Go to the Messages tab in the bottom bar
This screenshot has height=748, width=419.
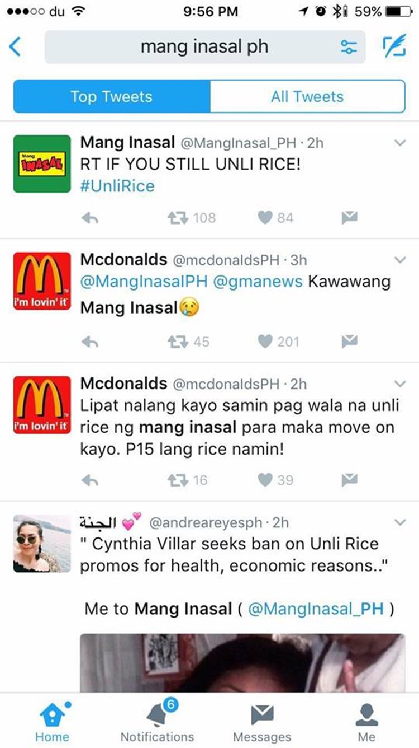(261, 722)
